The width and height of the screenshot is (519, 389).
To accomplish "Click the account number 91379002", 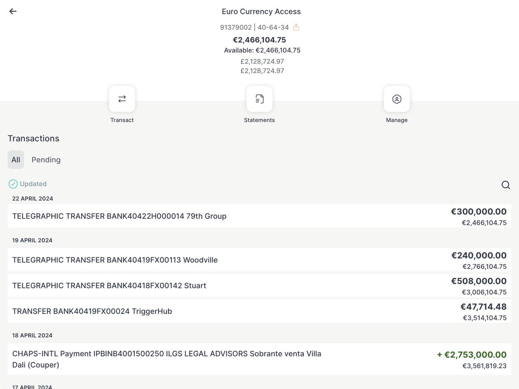I will [236, 27].
